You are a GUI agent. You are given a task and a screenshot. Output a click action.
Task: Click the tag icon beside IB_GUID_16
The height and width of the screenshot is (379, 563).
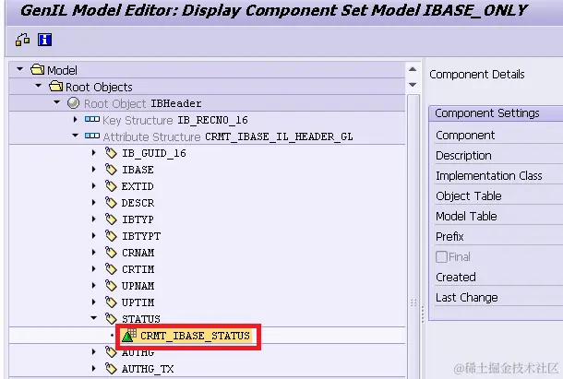111,153
